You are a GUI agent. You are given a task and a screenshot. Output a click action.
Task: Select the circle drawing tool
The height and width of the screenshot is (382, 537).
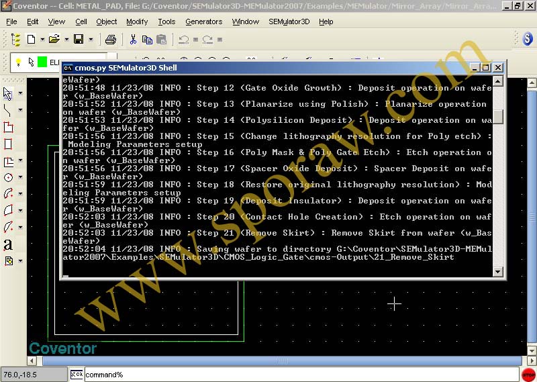pyautogui.click(x=8, y=178)
